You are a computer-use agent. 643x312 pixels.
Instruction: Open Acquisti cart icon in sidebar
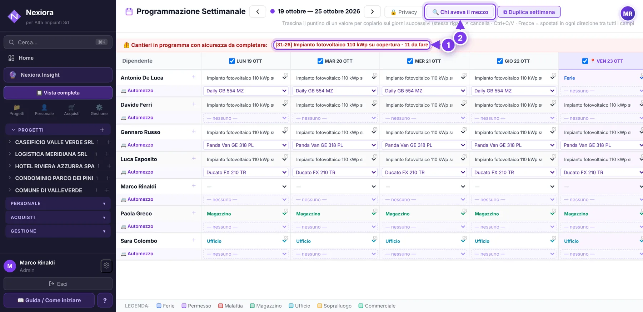pyautogui.click(x=72, y=107)
